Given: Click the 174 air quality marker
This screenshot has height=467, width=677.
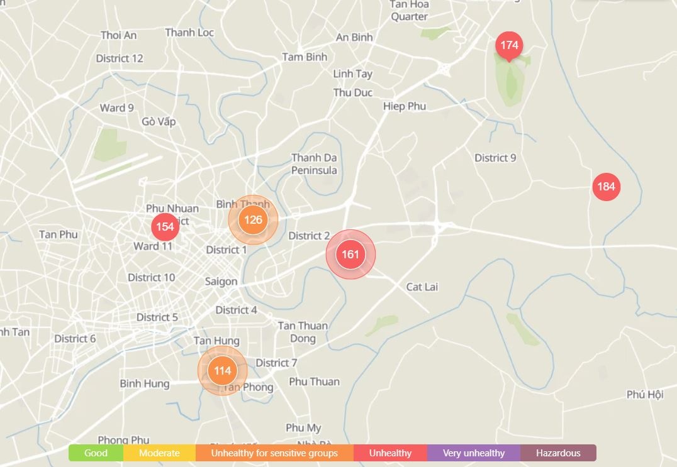Looking at the screenshot, I should (509, 45).
